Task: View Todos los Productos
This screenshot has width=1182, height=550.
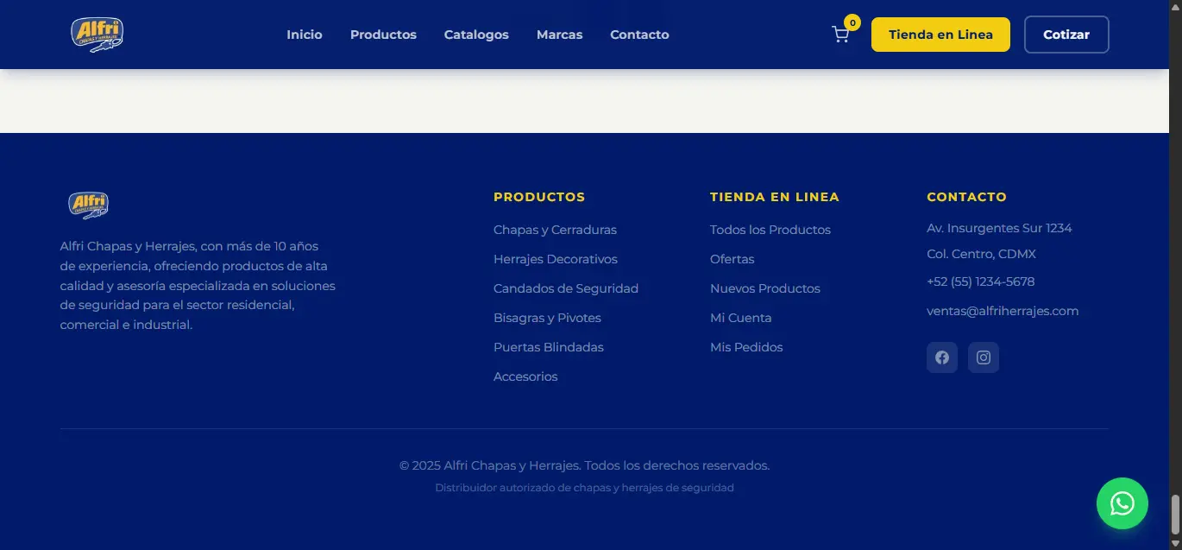Action: (770, 230)
